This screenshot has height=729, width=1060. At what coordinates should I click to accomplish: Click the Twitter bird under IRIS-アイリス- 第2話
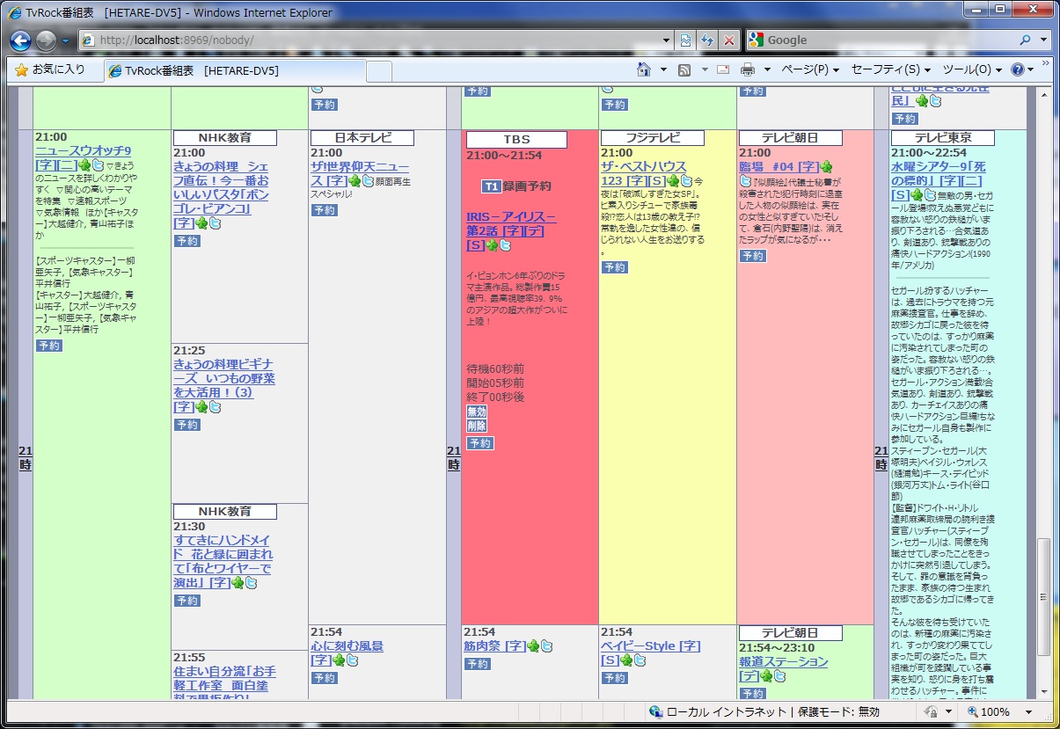click(505, 245)
